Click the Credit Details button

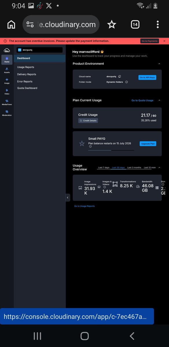click(88, 121)
